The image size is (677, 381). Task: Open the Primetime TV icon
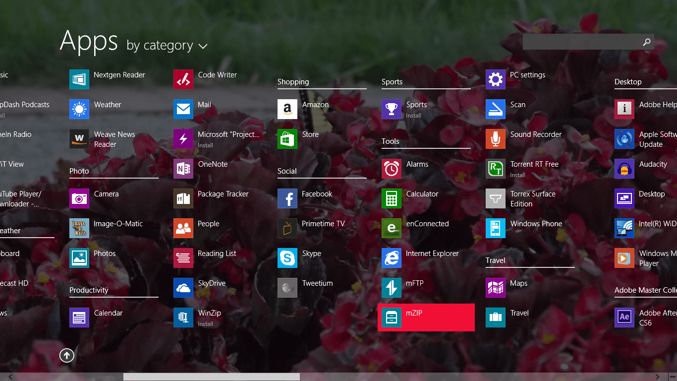(x=287, y=228)
